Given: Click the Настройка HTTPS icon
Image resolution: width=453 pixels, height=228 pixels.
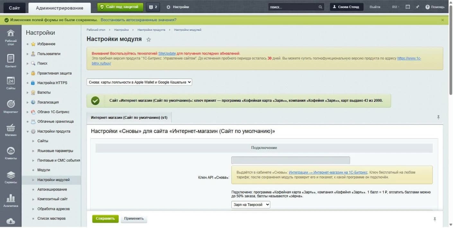Looking at the screenshot, I should tap(33, 83).
